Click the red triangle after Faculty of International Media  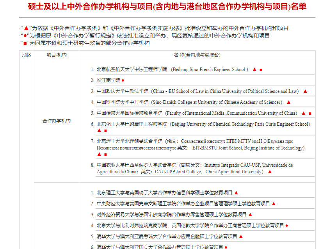click(x=303, y=113)
